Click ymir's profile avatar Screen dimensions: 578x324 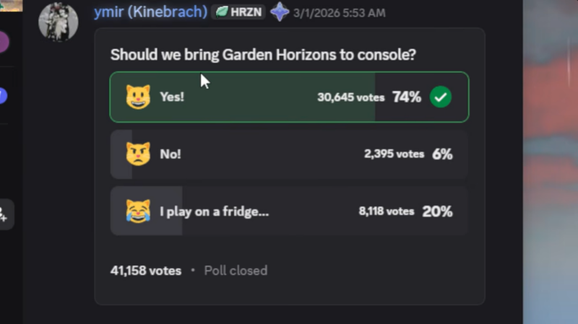tap(58, 22)
